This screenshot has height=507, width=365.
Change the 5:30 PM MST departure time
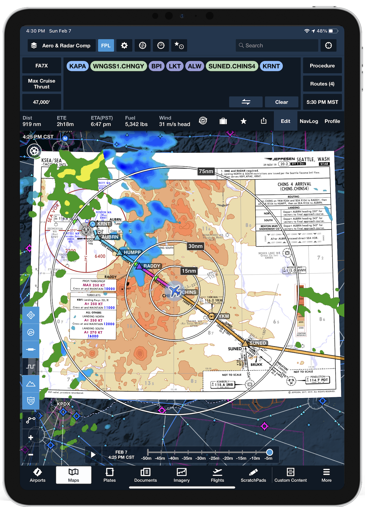click(x=322, y=102)
